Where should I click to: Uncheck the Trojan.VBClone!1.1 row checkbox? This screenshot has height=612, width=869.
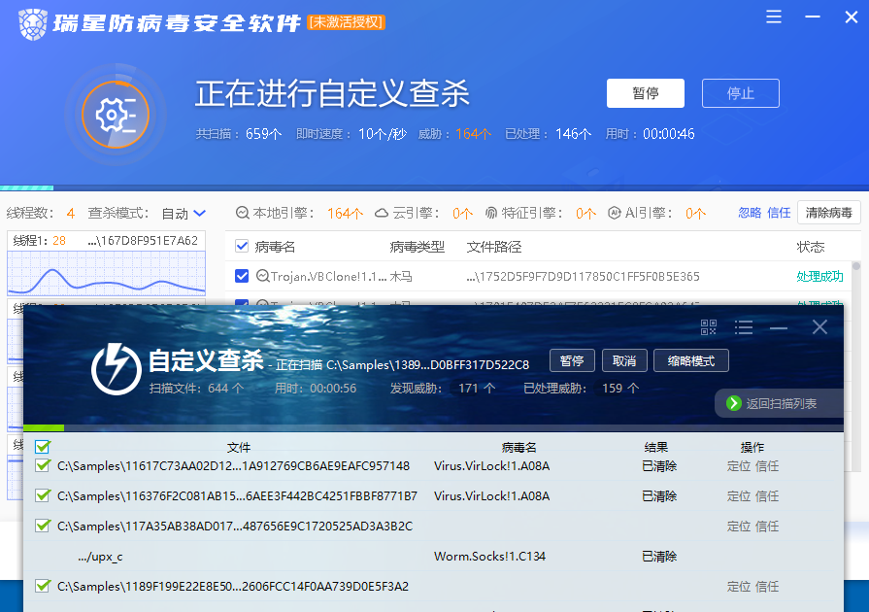(x=242, y=276)
